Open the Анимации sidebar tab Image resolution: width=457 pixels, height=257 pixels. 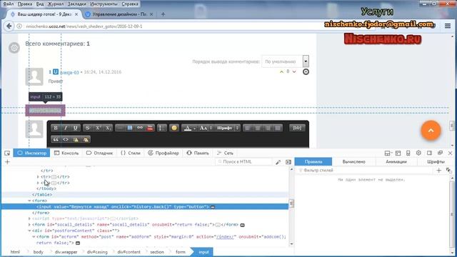click(x=396, y=162)
